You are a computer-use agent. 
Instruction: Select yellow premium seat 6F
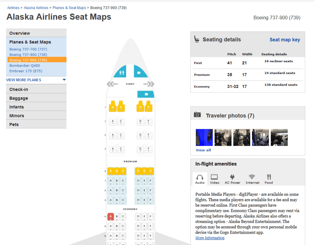(151, 171)
